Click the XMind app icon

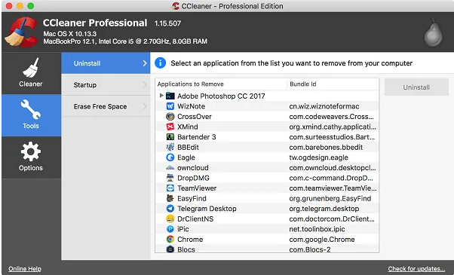tap(170, 127)
